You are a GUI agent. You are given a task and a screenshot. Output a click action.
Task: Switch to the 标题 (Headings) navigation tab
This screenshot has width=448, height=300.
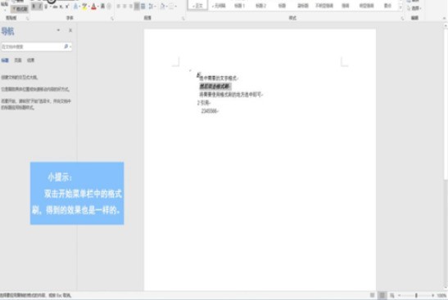tap(5, 60)
